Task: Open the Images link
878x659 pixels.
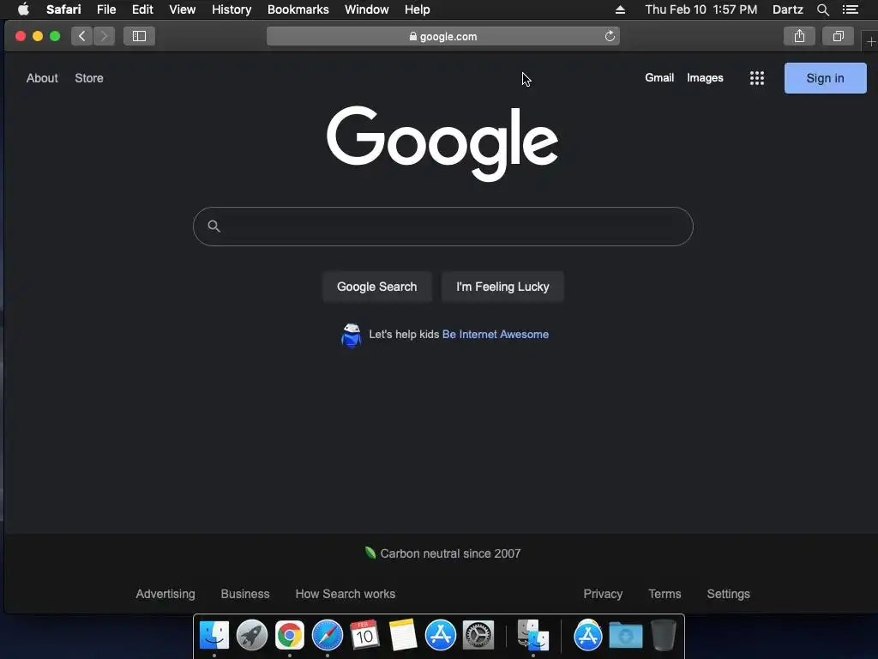Action: click(x=705, y=78)
